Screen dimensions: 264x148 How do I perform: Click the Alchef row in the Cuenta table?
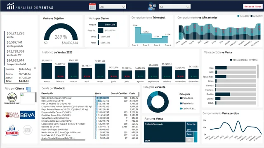click(18, 78)
